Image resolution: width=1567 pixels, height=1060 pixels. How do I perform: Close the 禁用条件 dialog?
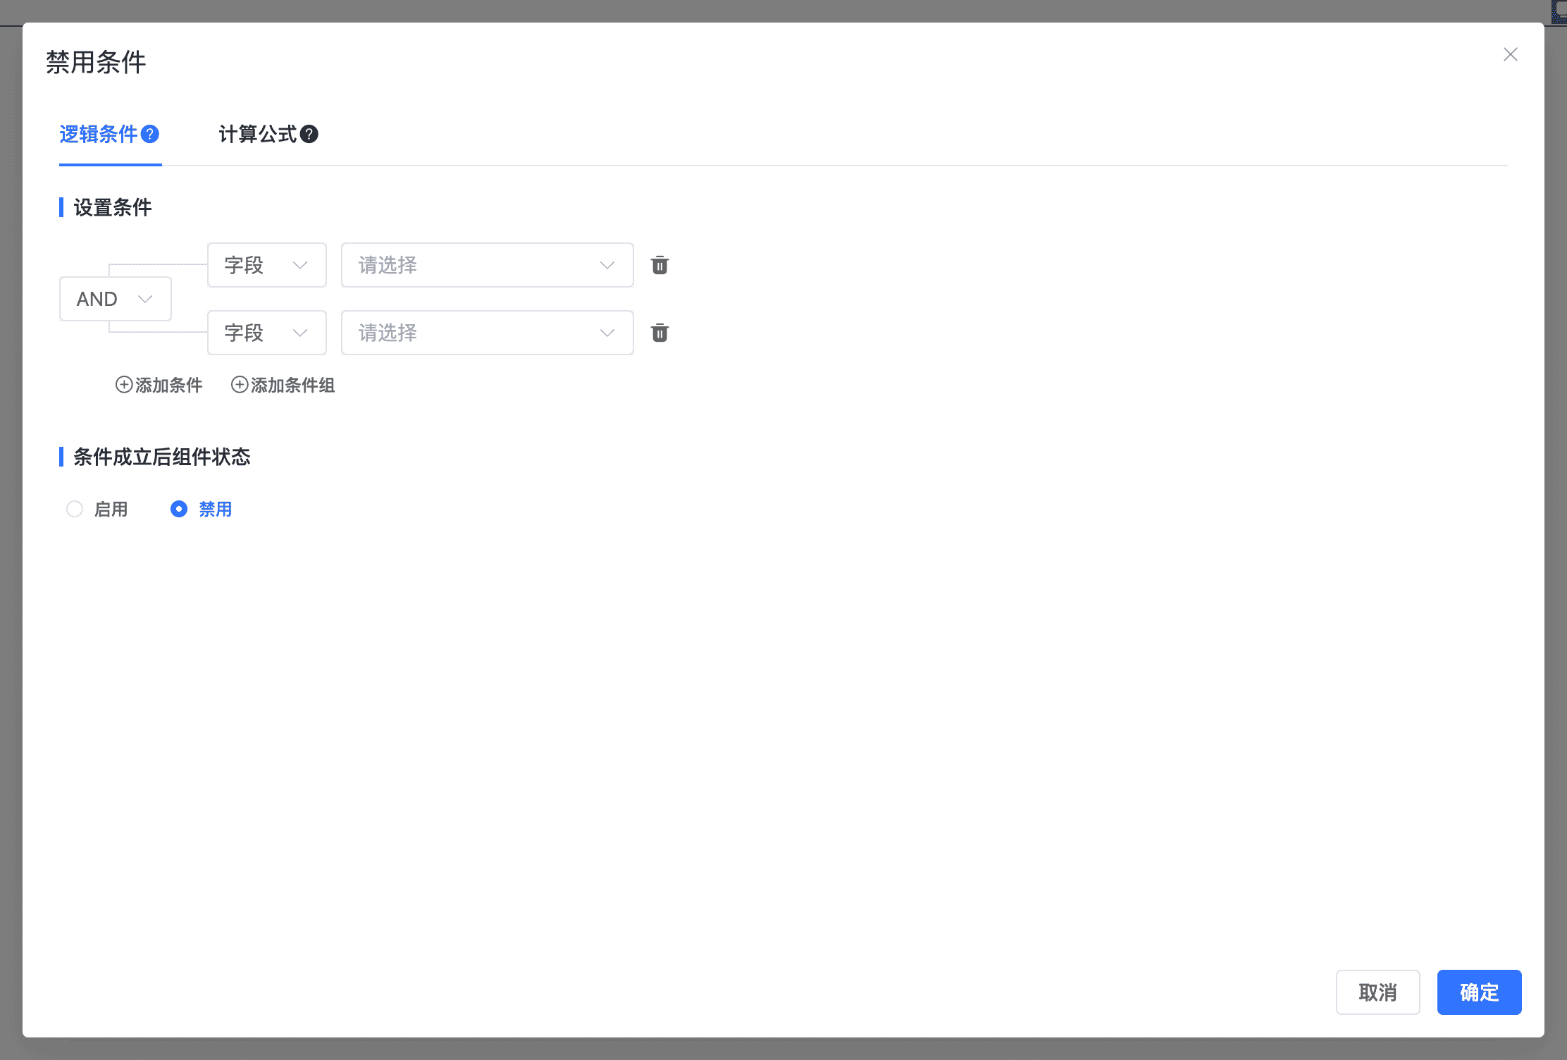pyautogui.click(x=1510, y=54)
